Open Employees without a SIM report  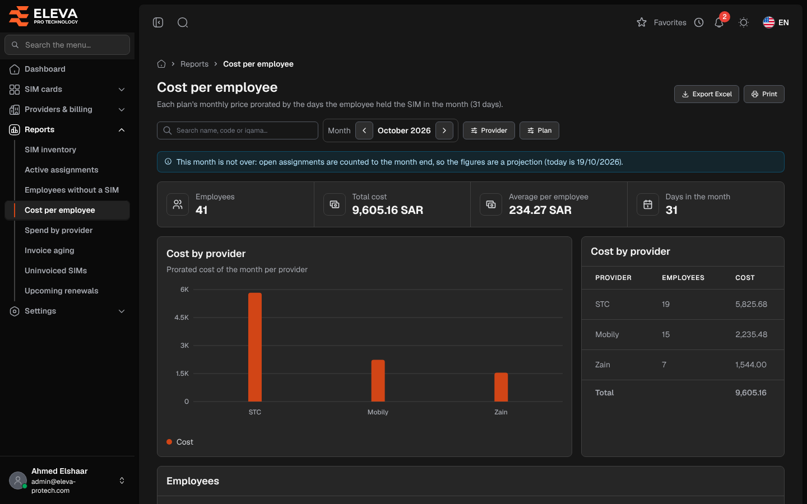tap(72, 190)
